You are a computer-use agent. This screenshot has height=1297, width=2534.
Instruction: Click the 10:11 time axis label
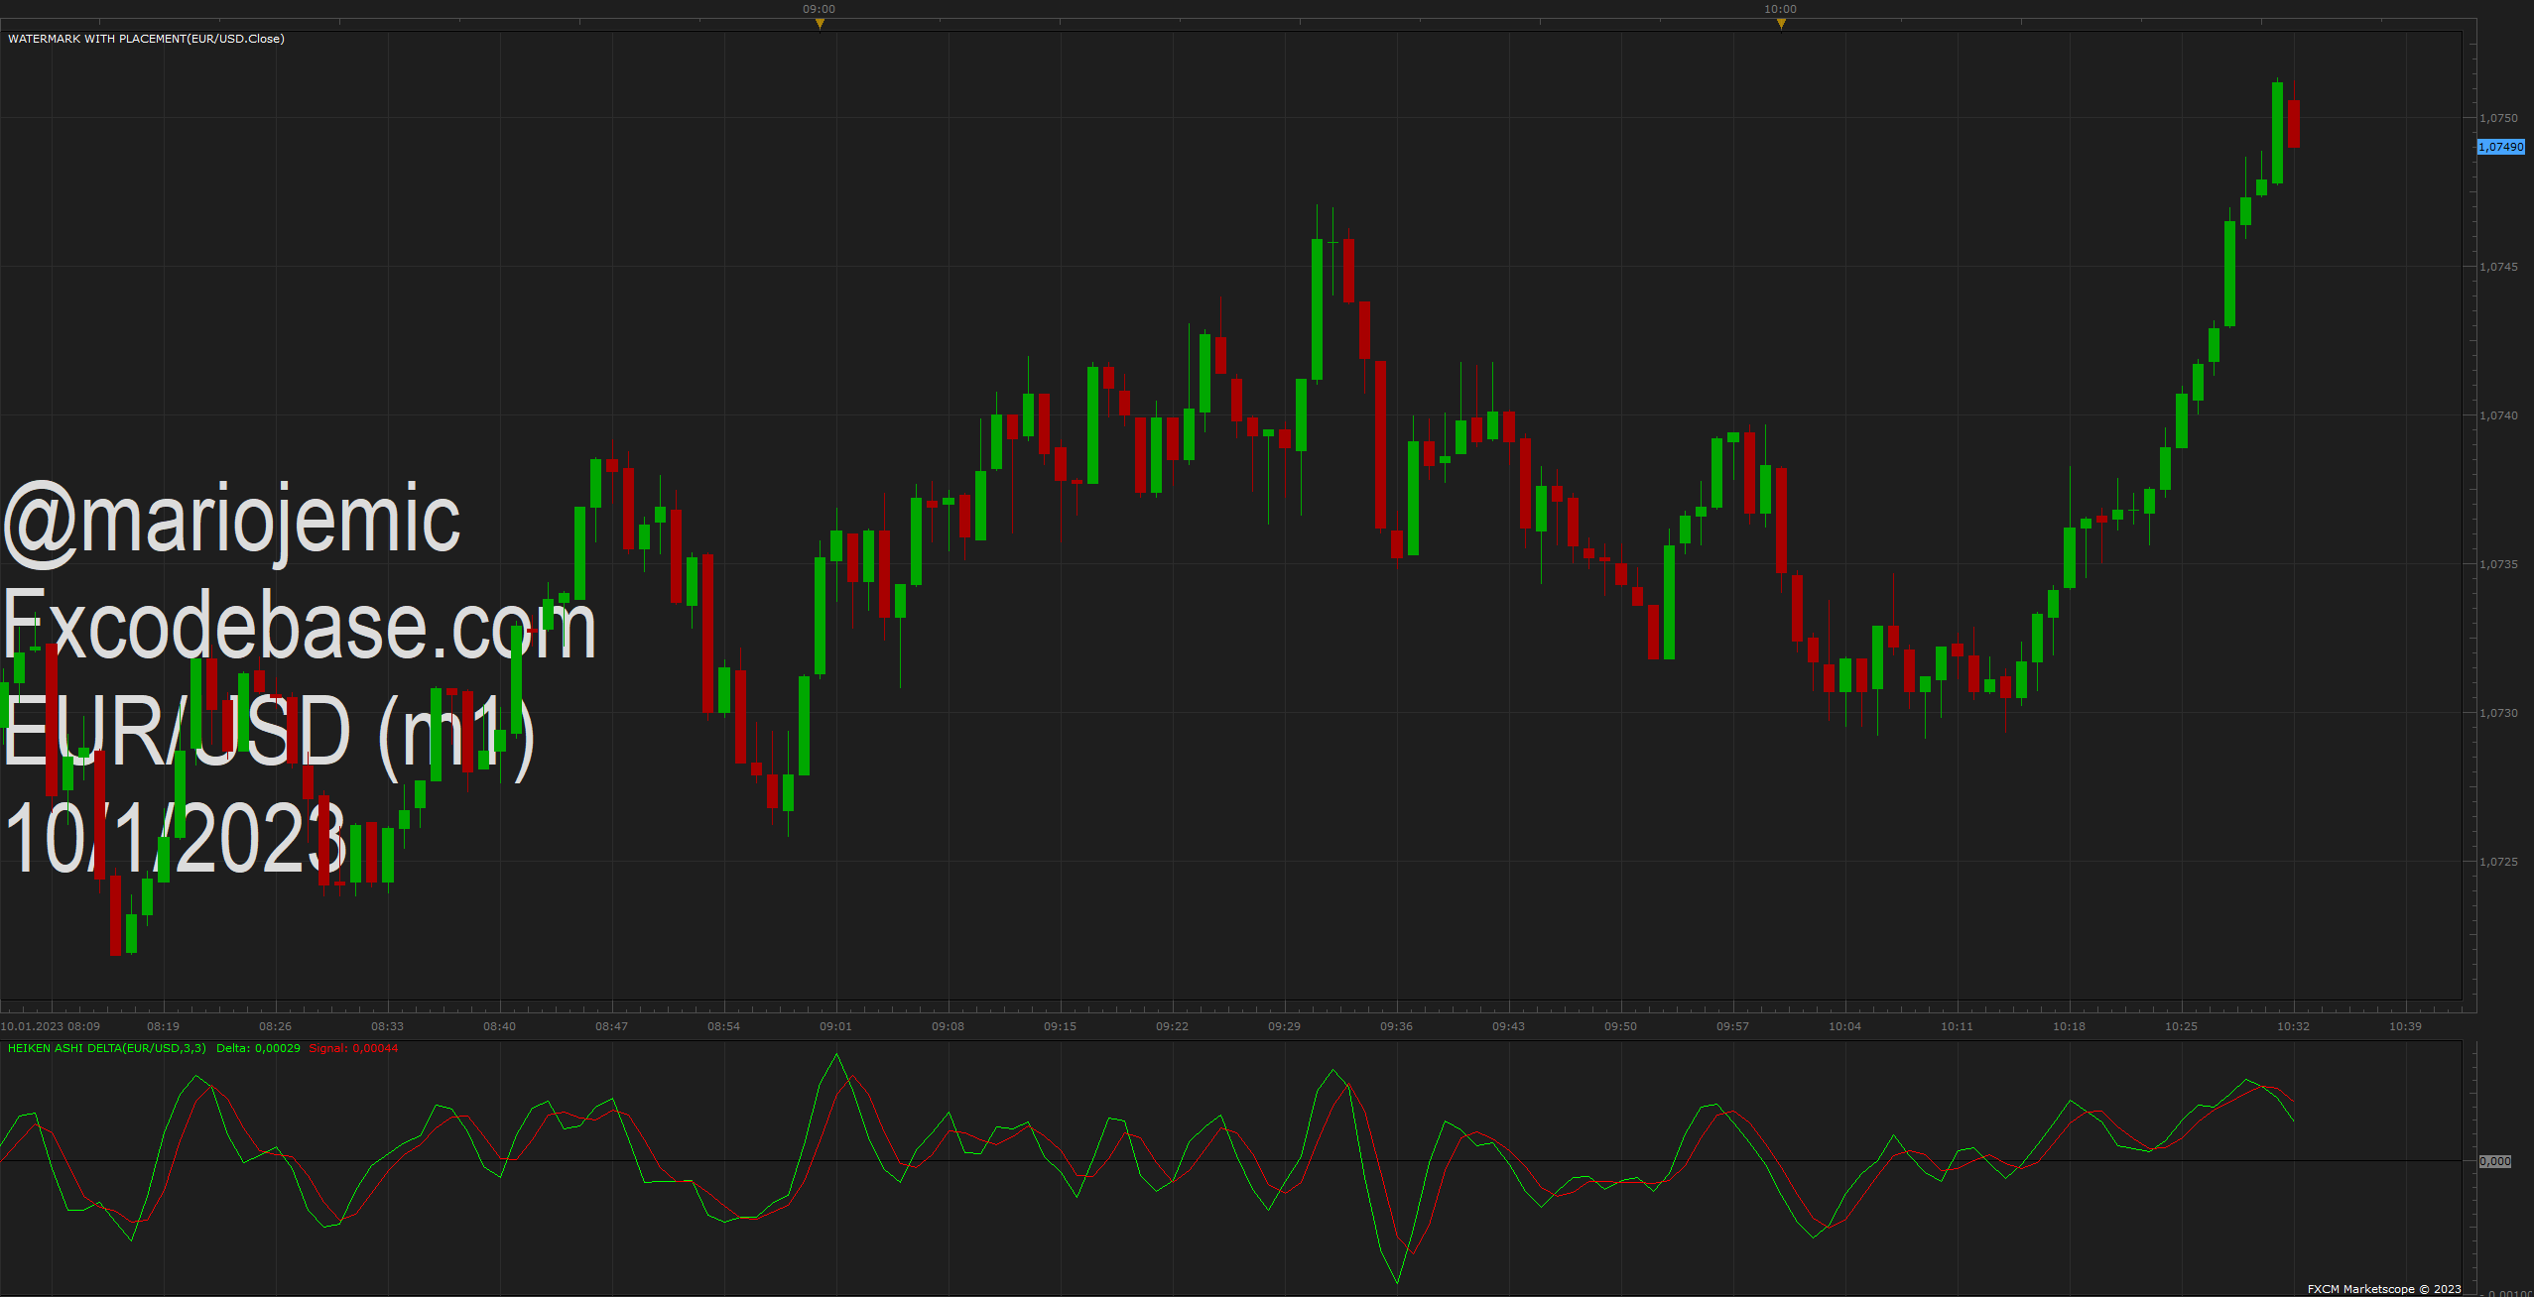click(1957, 1026)
